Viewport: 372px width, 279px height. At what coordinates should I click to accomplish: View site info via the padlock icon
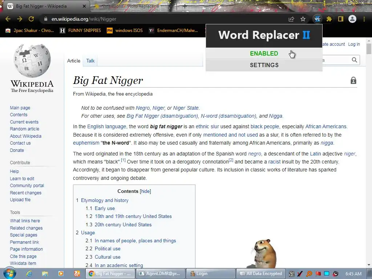pos(46,19)
